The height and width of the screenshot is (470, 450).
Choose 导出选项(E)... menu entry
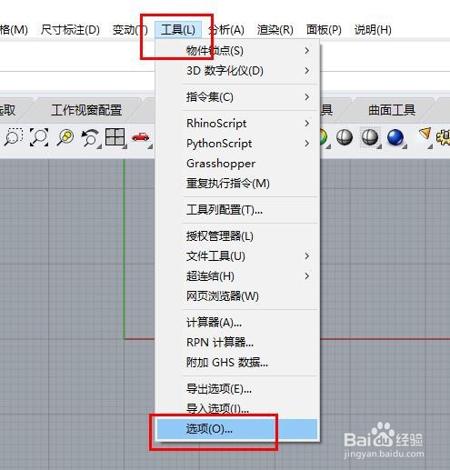click(x=237, y=389)
